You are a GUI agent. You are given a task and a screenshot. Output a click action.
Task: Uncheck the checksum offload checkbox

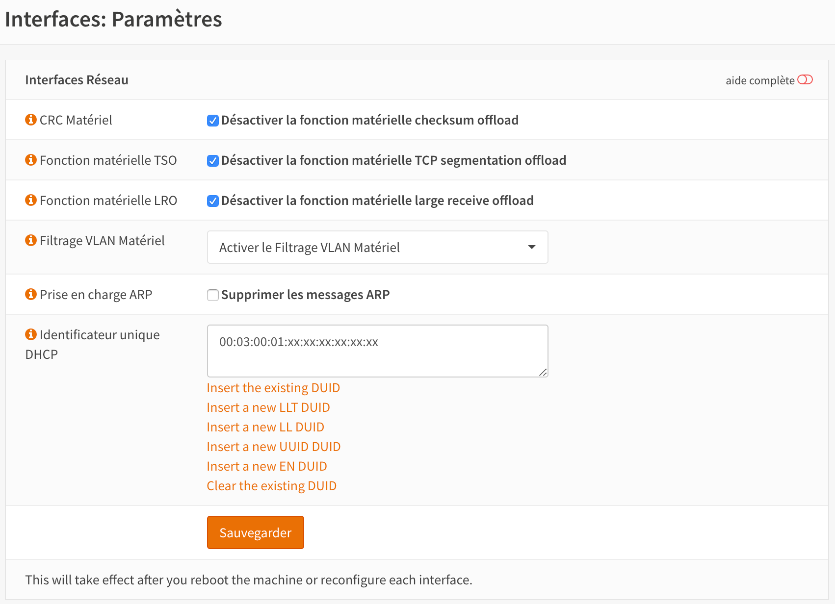(x=213, y=121)
